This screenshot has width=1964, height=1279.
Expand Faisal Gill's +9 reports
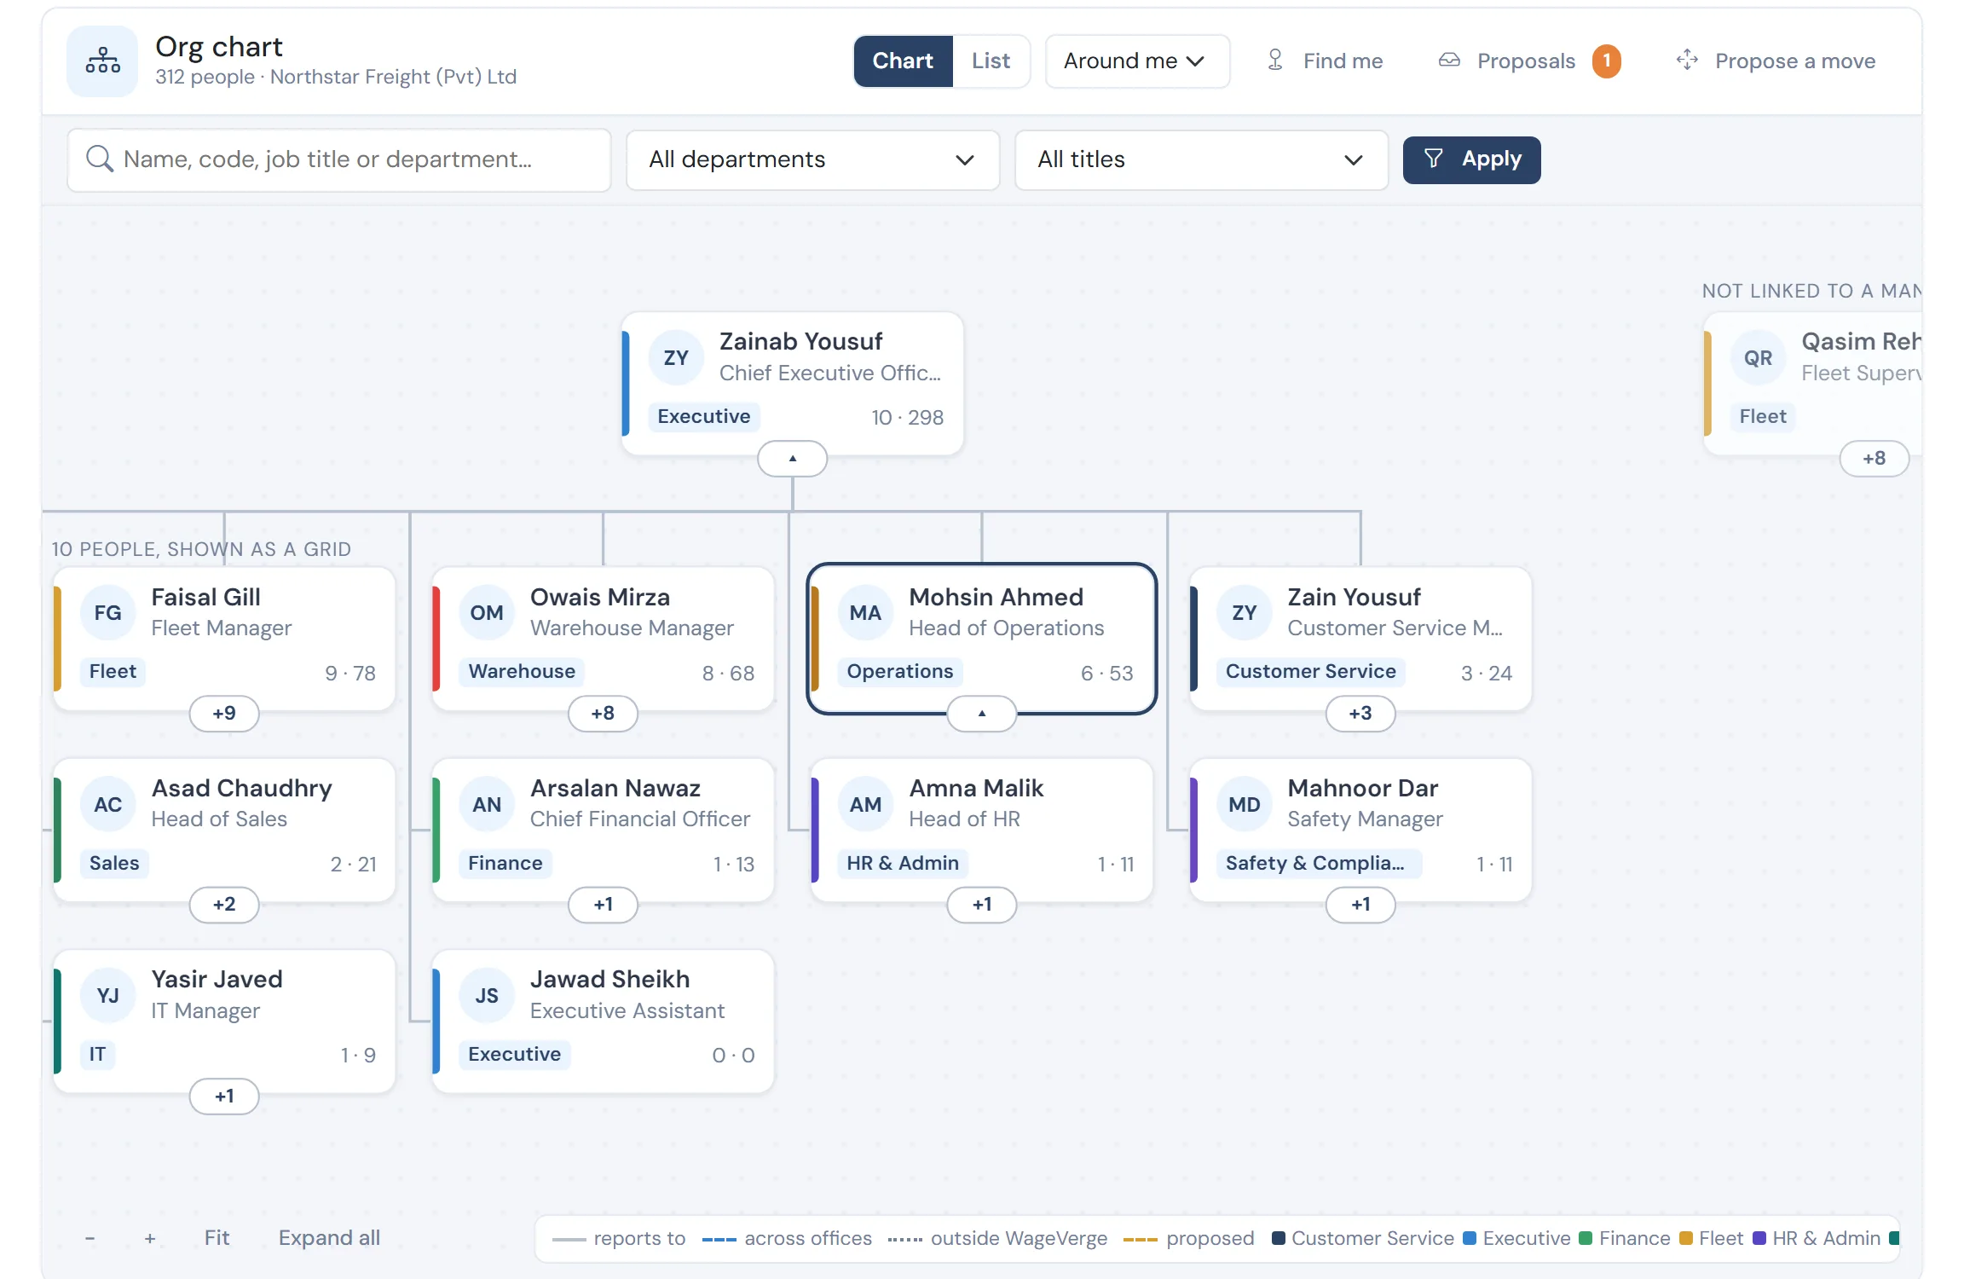pyautogui.click(x=224, y=713)
